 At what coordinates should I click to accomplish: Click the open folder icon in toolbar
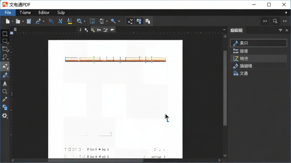click(x=18, y=21)
